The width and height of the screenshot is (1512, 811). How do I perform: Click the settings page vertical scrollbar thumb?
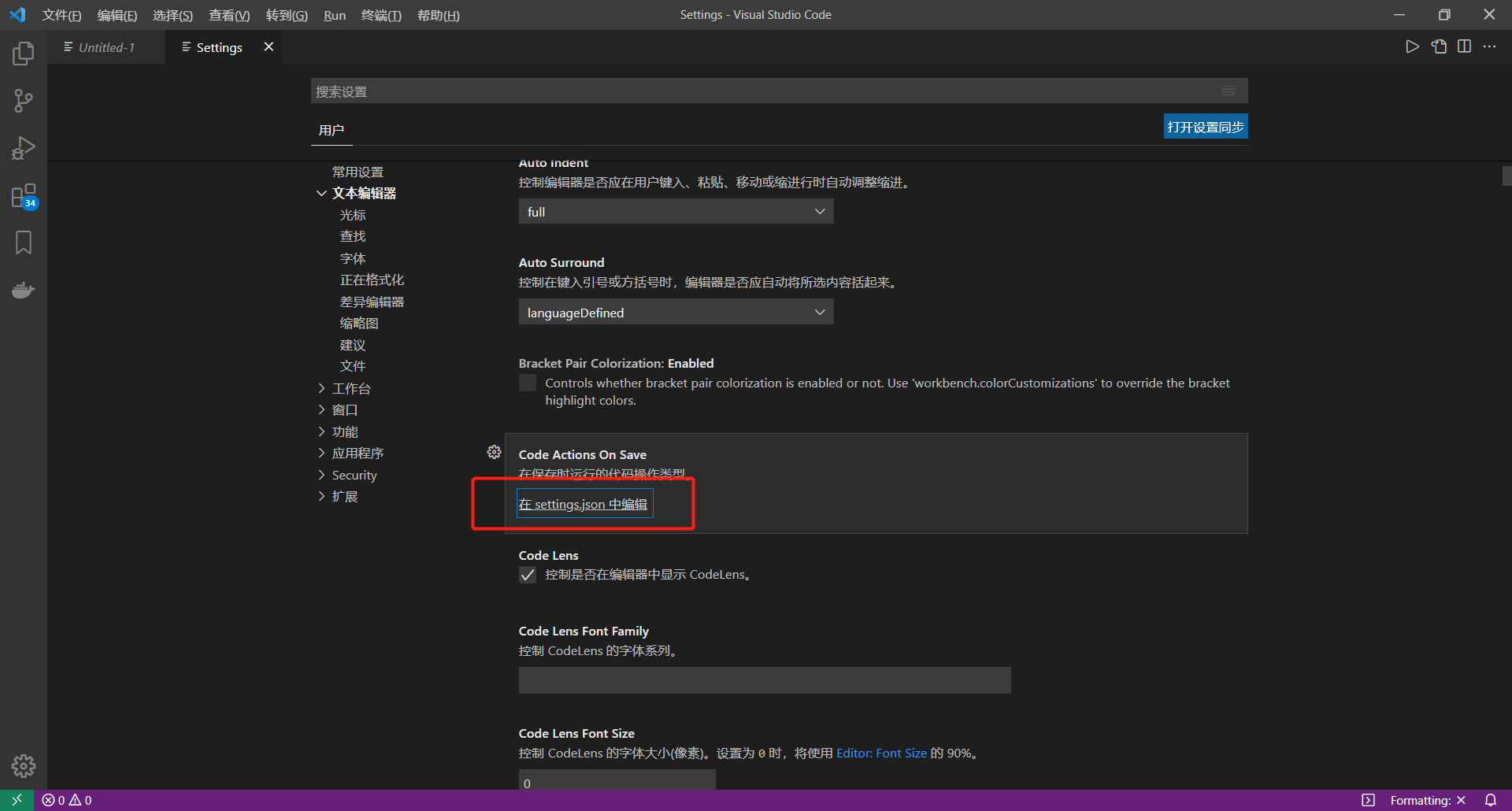point(1506,176)
